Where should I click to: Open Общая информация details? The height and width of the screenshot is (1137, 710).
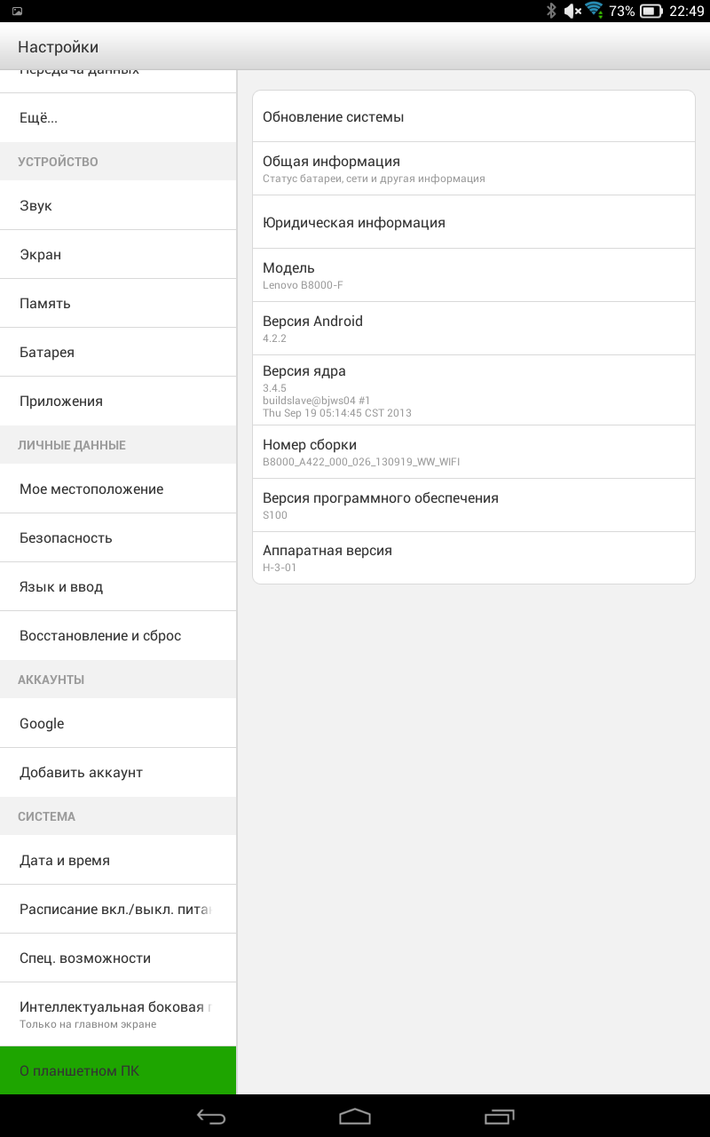473,168
